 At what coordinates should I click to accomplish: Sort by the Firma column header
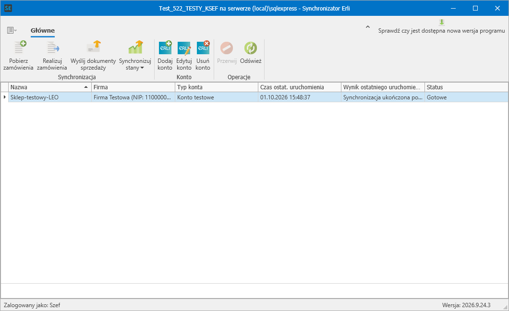(x=133, y=87)
